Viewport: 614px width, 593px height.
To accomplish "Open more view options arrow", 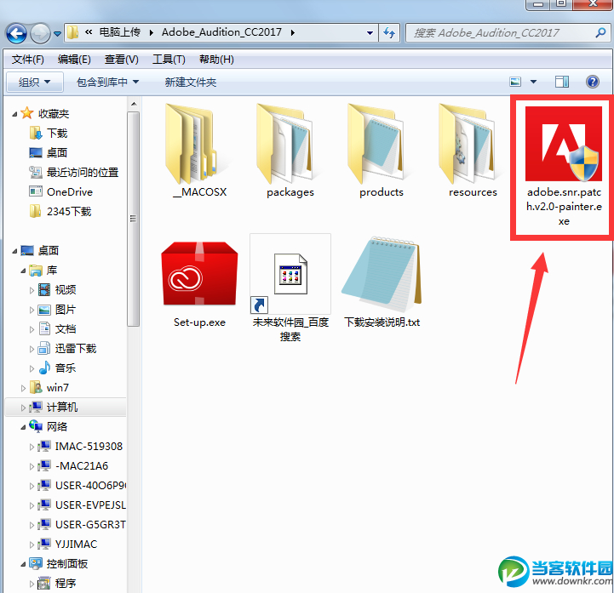I will (533, 82).
